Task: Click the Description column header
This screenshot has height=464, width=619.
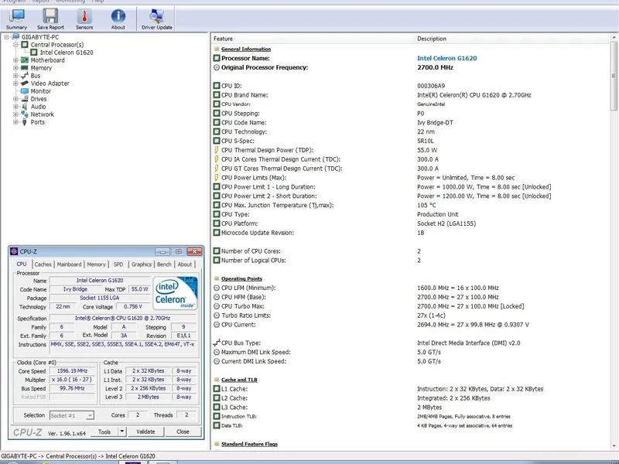Action: tap(432, 39)
